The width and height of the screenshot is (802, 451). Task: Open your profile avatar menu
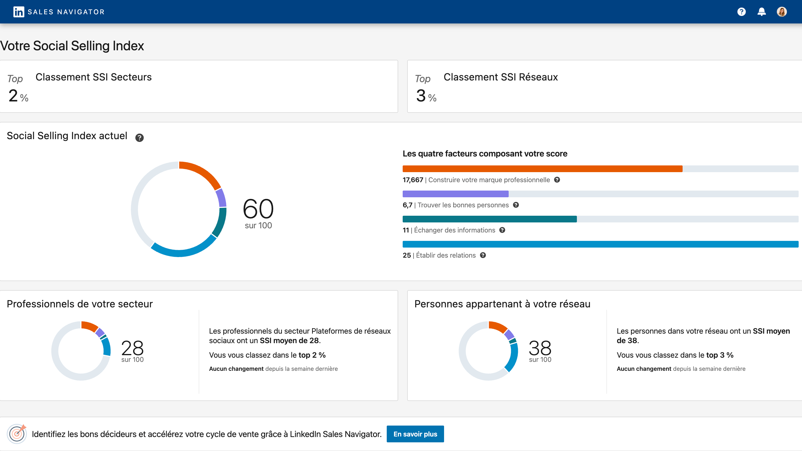[x=782, y=11]
